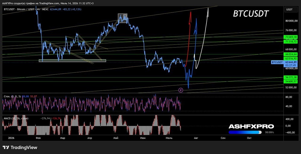Click the 54 600,57 green price label
This screenshot has height=154, width=301.
[291, 81]
